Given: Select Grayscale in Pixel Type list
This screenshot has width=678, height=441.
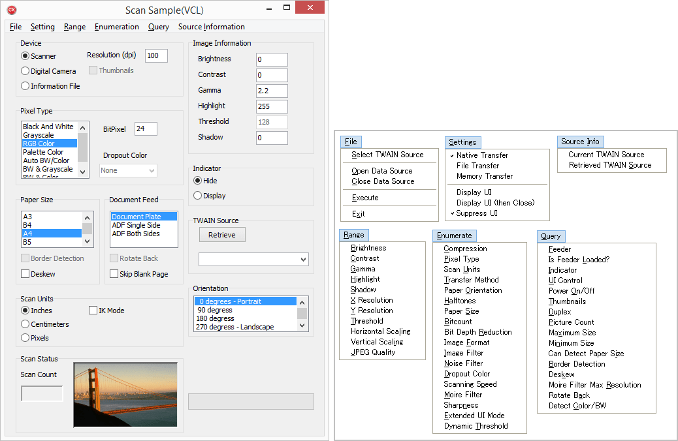Looking at the screenshot, I should tap(39, 135).
